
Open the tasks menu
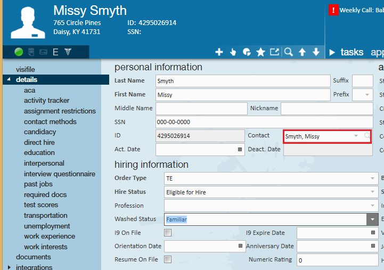[x=352, y=52]
